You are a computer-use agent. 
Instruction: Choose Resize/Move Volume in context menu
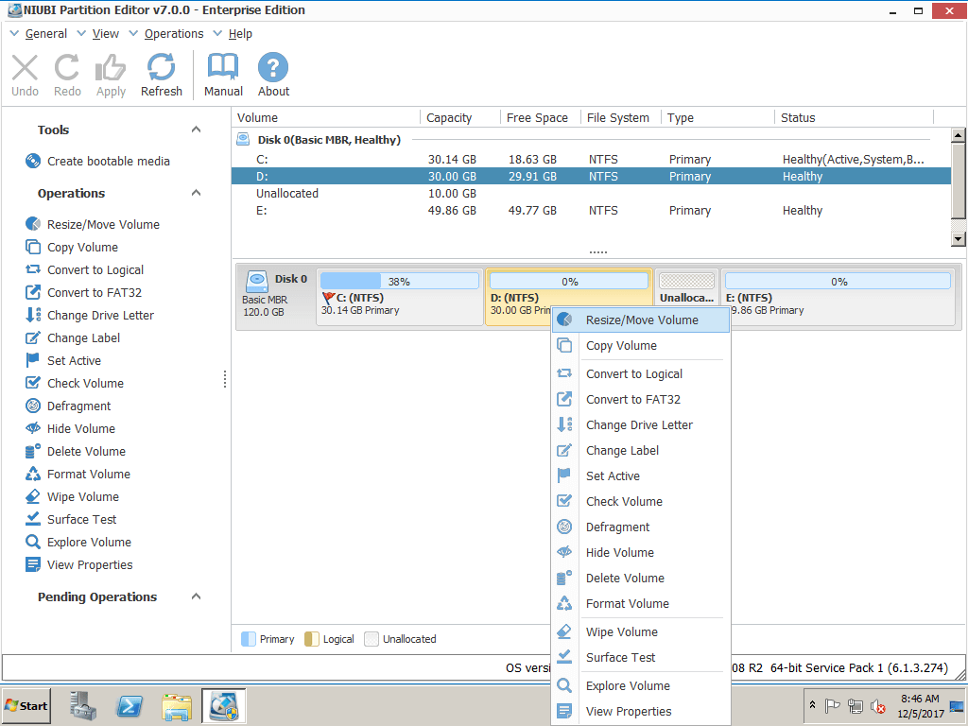[x=641, y=320]
